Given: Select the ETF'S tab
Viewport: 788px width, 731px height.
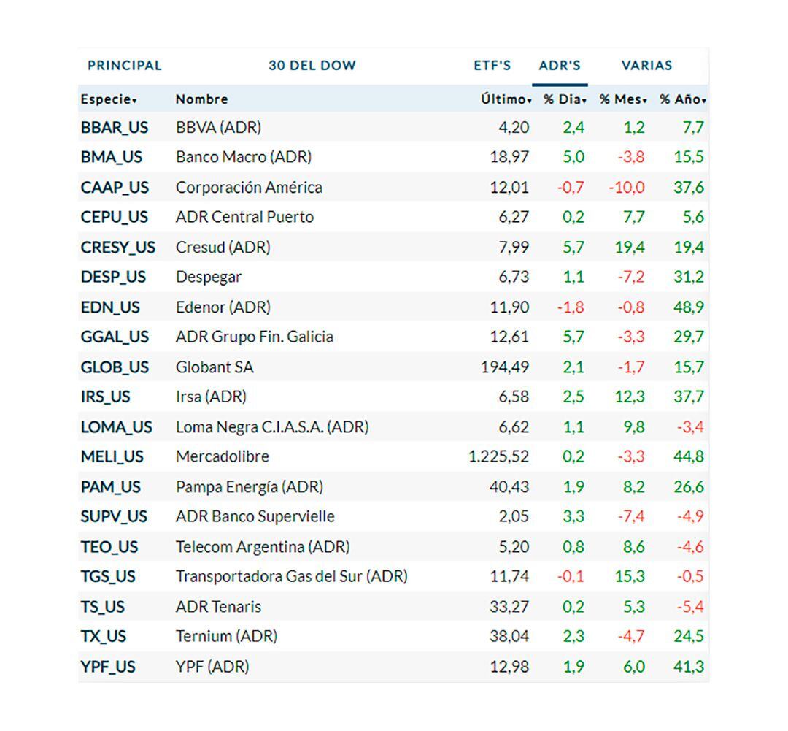Looking at the screenshot, I should pos(492,65).
